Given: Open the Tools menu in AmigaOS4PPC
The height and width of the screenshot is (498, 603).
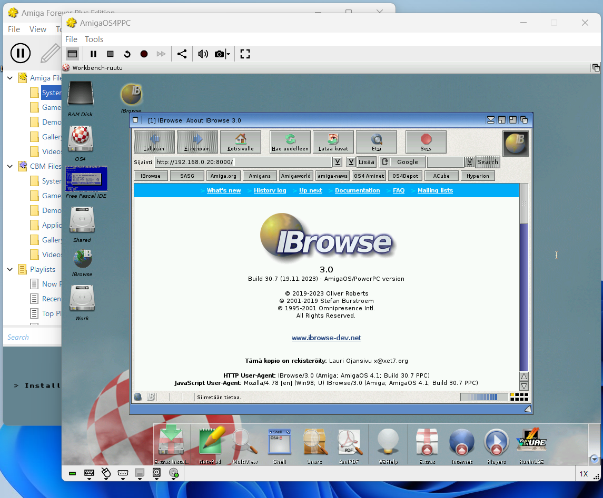Looking at the screenshot, I should tap(94, 39).
